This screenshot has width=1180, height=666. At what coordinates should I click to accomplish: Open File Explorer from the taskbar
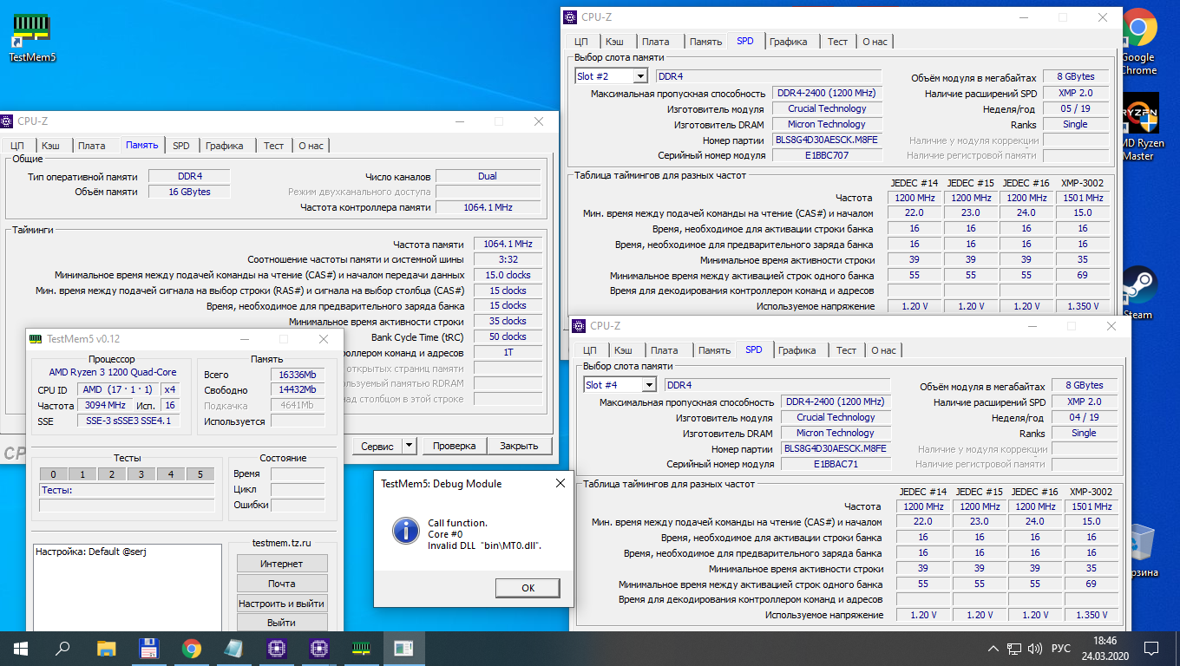(106, 648)
